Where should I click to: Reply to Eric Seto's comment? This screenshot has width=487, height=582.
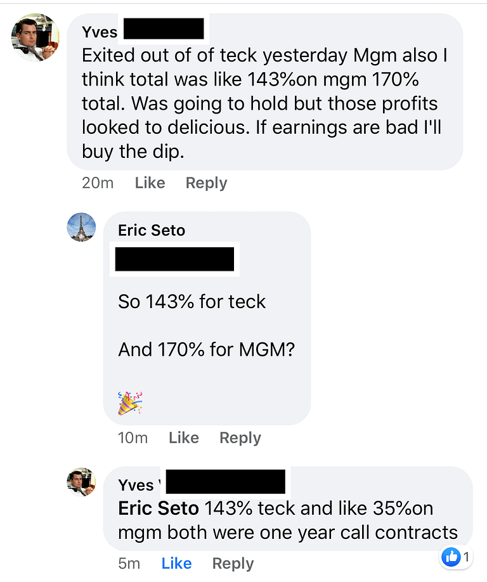(240, 438)
